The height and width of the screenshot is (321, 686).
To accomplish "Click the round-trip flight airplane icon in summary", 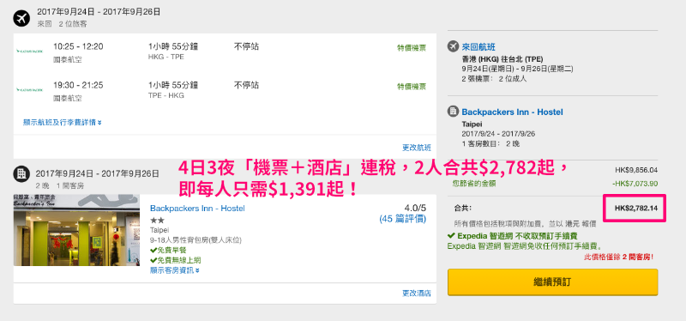I will tap(453, 46).
